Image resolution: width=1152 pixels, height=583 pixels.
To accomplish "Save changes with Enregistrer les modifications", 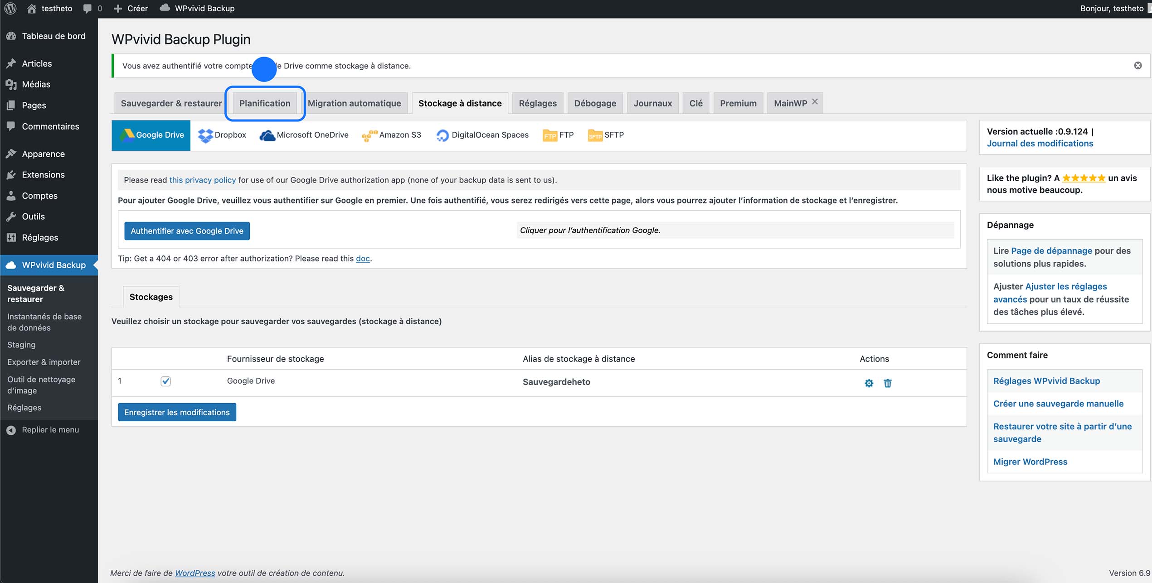I will [176, 412].
